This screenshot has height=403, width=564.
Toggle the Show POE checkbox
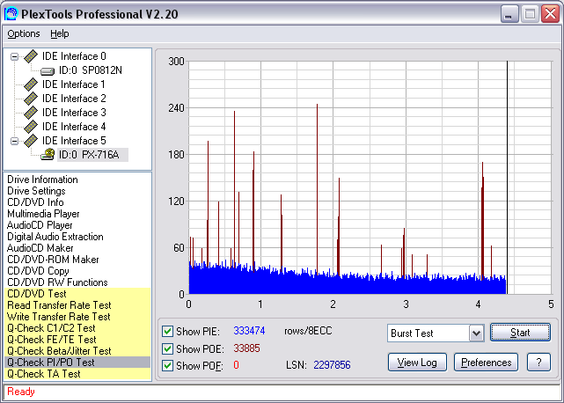tap(167, 348)
